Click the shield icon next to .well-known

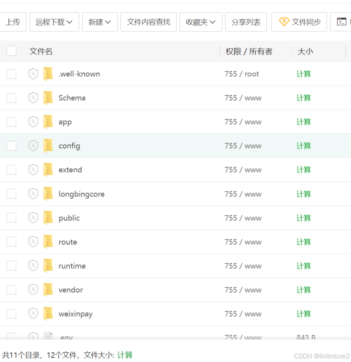click(x=33, y=74)
